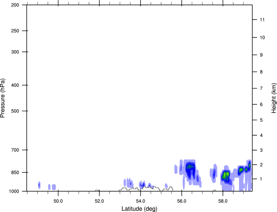Click the "Height (km)" axis title

[x=274, y=98]
